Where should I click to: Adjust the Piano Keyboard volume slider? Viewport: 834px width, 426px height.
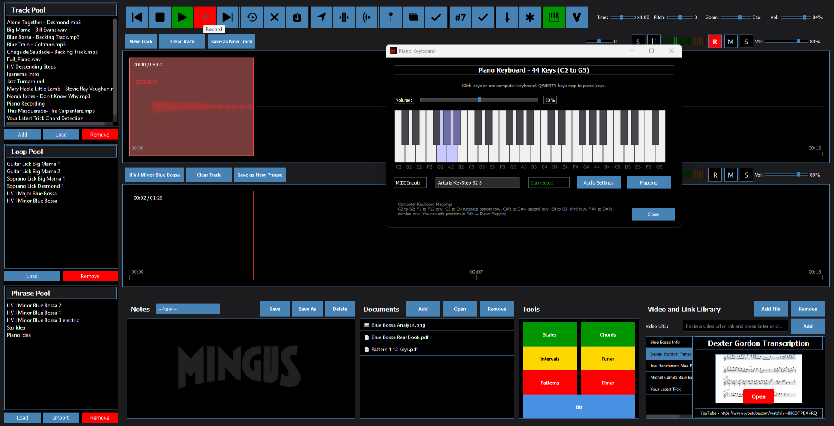480,100
